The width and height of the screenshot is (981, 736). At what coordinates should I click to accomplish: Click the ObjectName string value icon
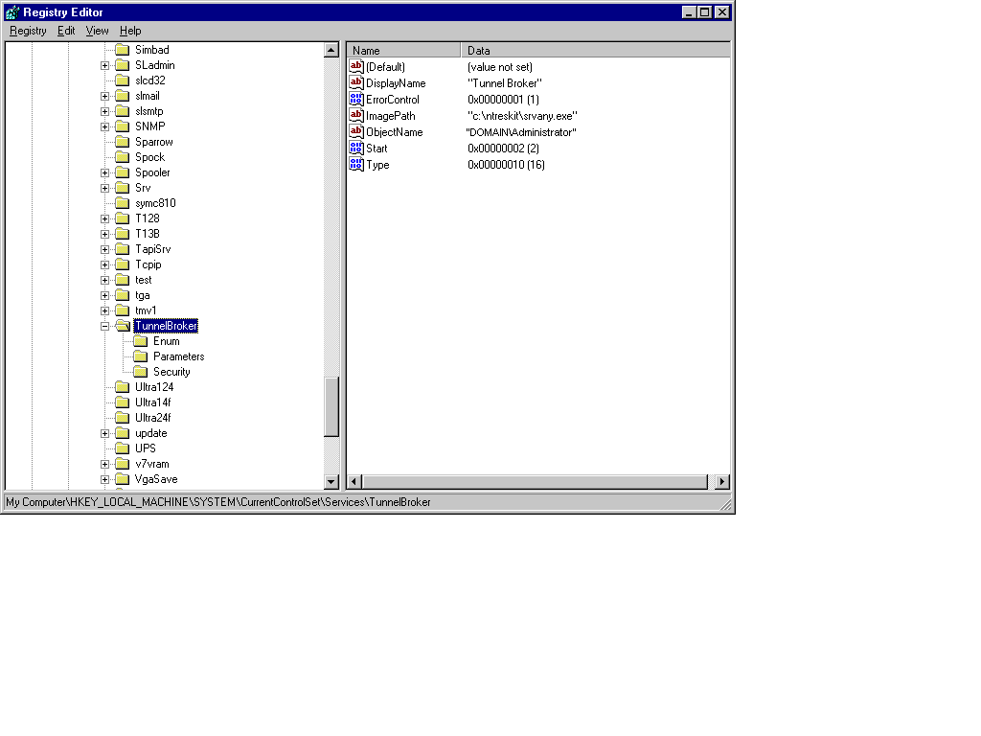pyautogui.click(x=356, y=132)
